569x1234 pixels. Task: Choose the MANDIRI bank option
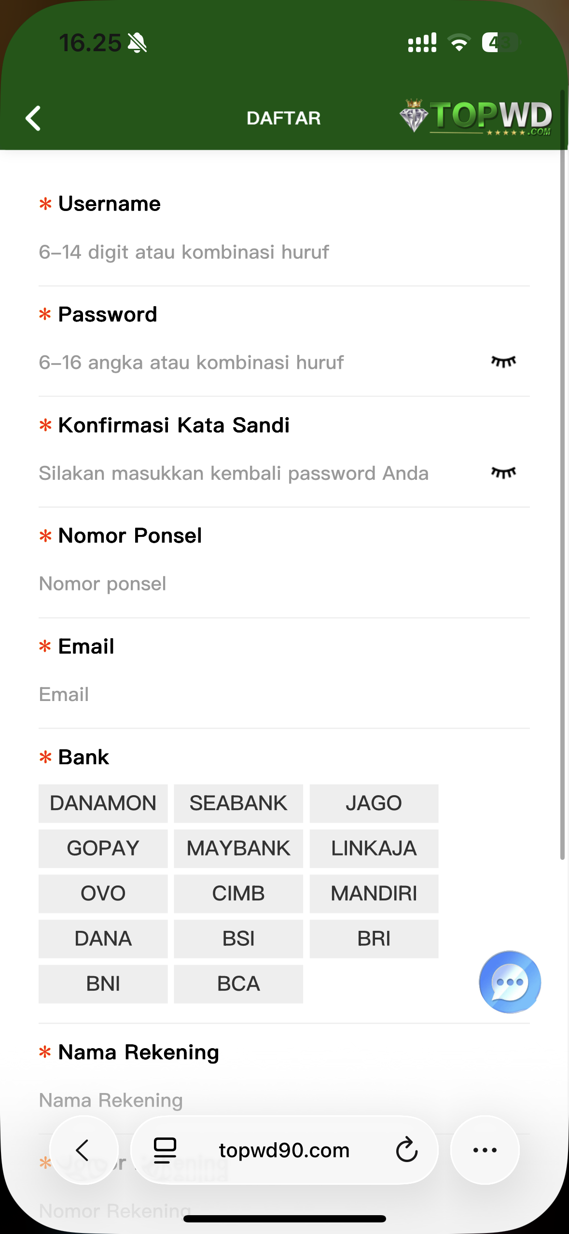point(374,894)
